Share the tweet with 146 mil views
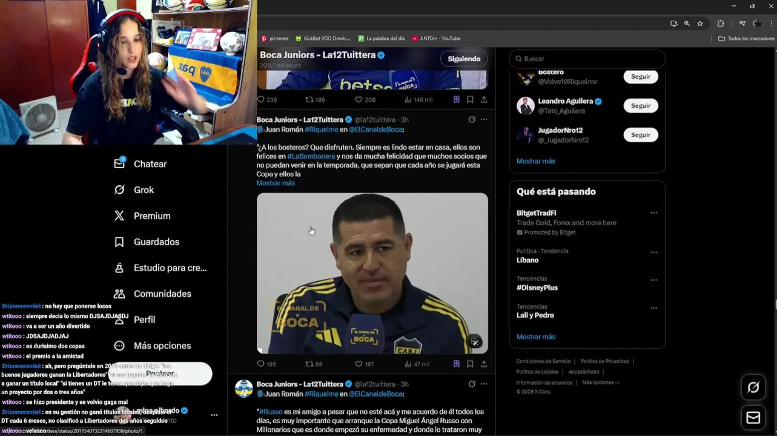 point(484,100)
